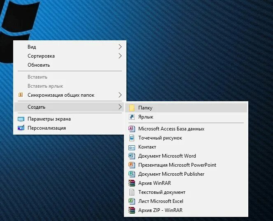The height and width of the screenshot is (221, 273).
Task: Select the Создать menu item
Action: (x=70, y=107)
